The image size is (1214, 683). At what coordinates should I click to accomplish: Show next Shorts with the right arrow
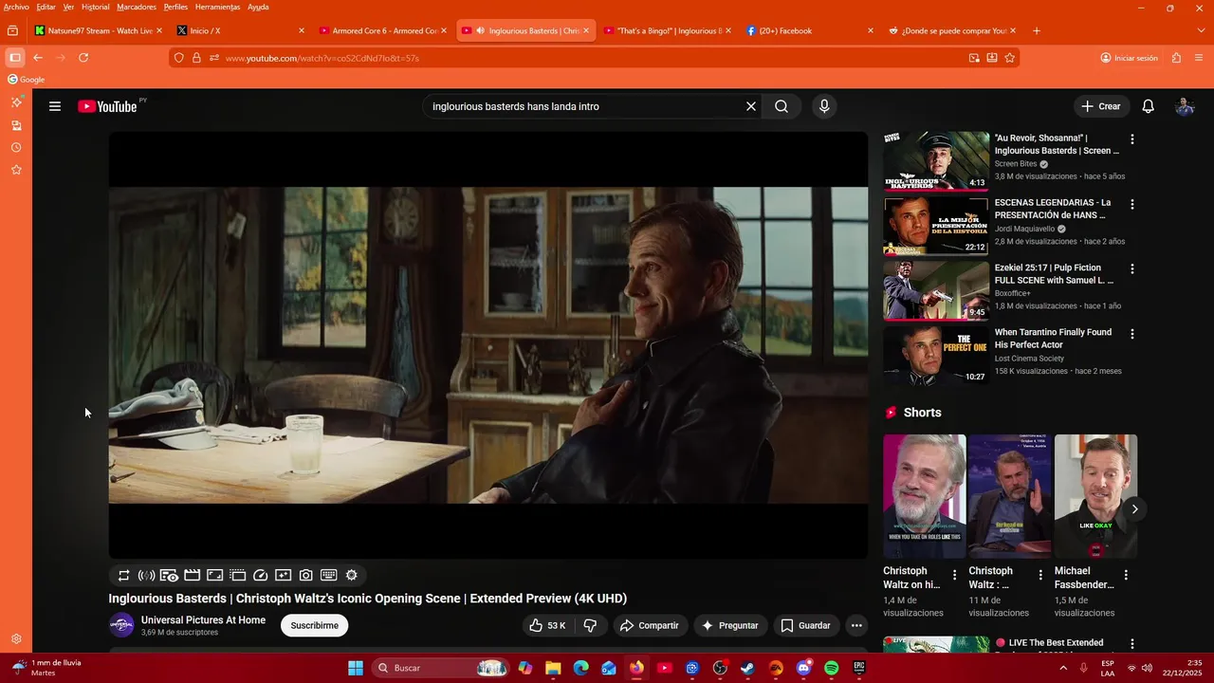pyautogui.click(x=1134, y=509)
